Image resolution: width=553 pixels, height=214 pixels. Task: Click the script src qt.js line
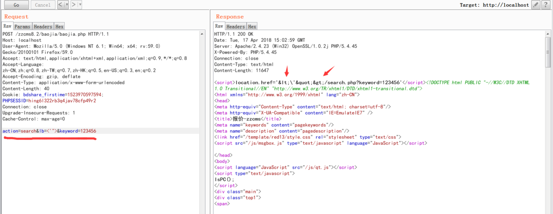pos(285,167)
